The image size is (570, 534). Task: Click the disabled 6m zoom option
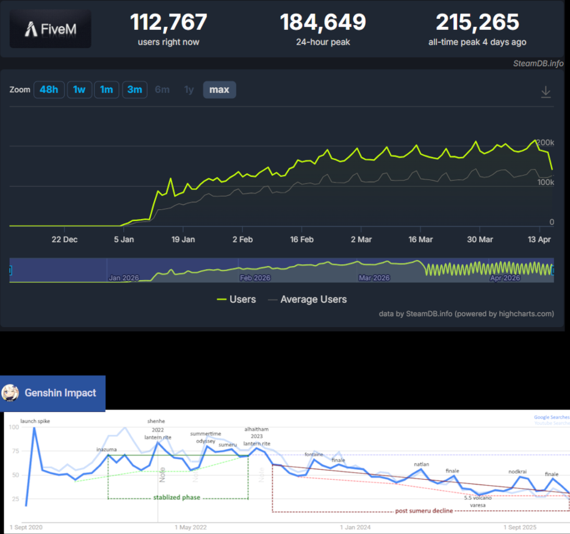click(162, 90)
